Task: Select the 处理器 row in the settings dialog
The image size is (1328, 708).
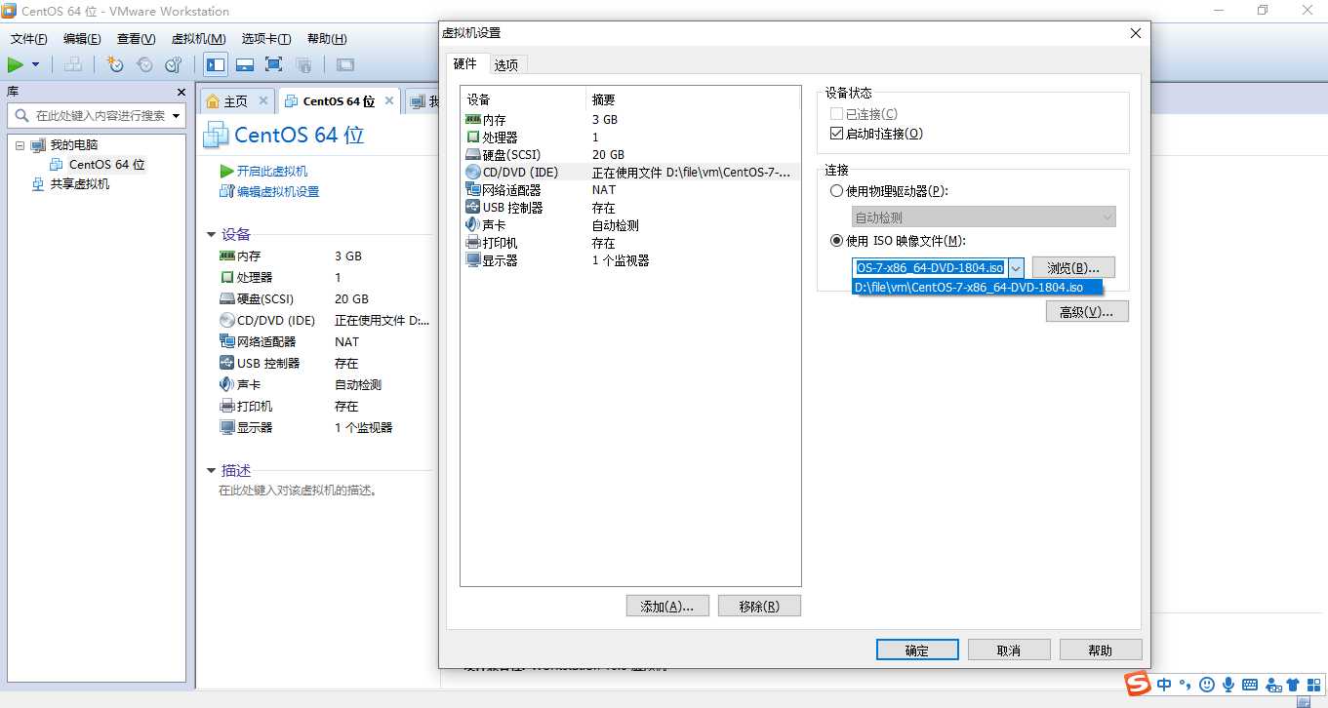Action: tap(630, 138)
